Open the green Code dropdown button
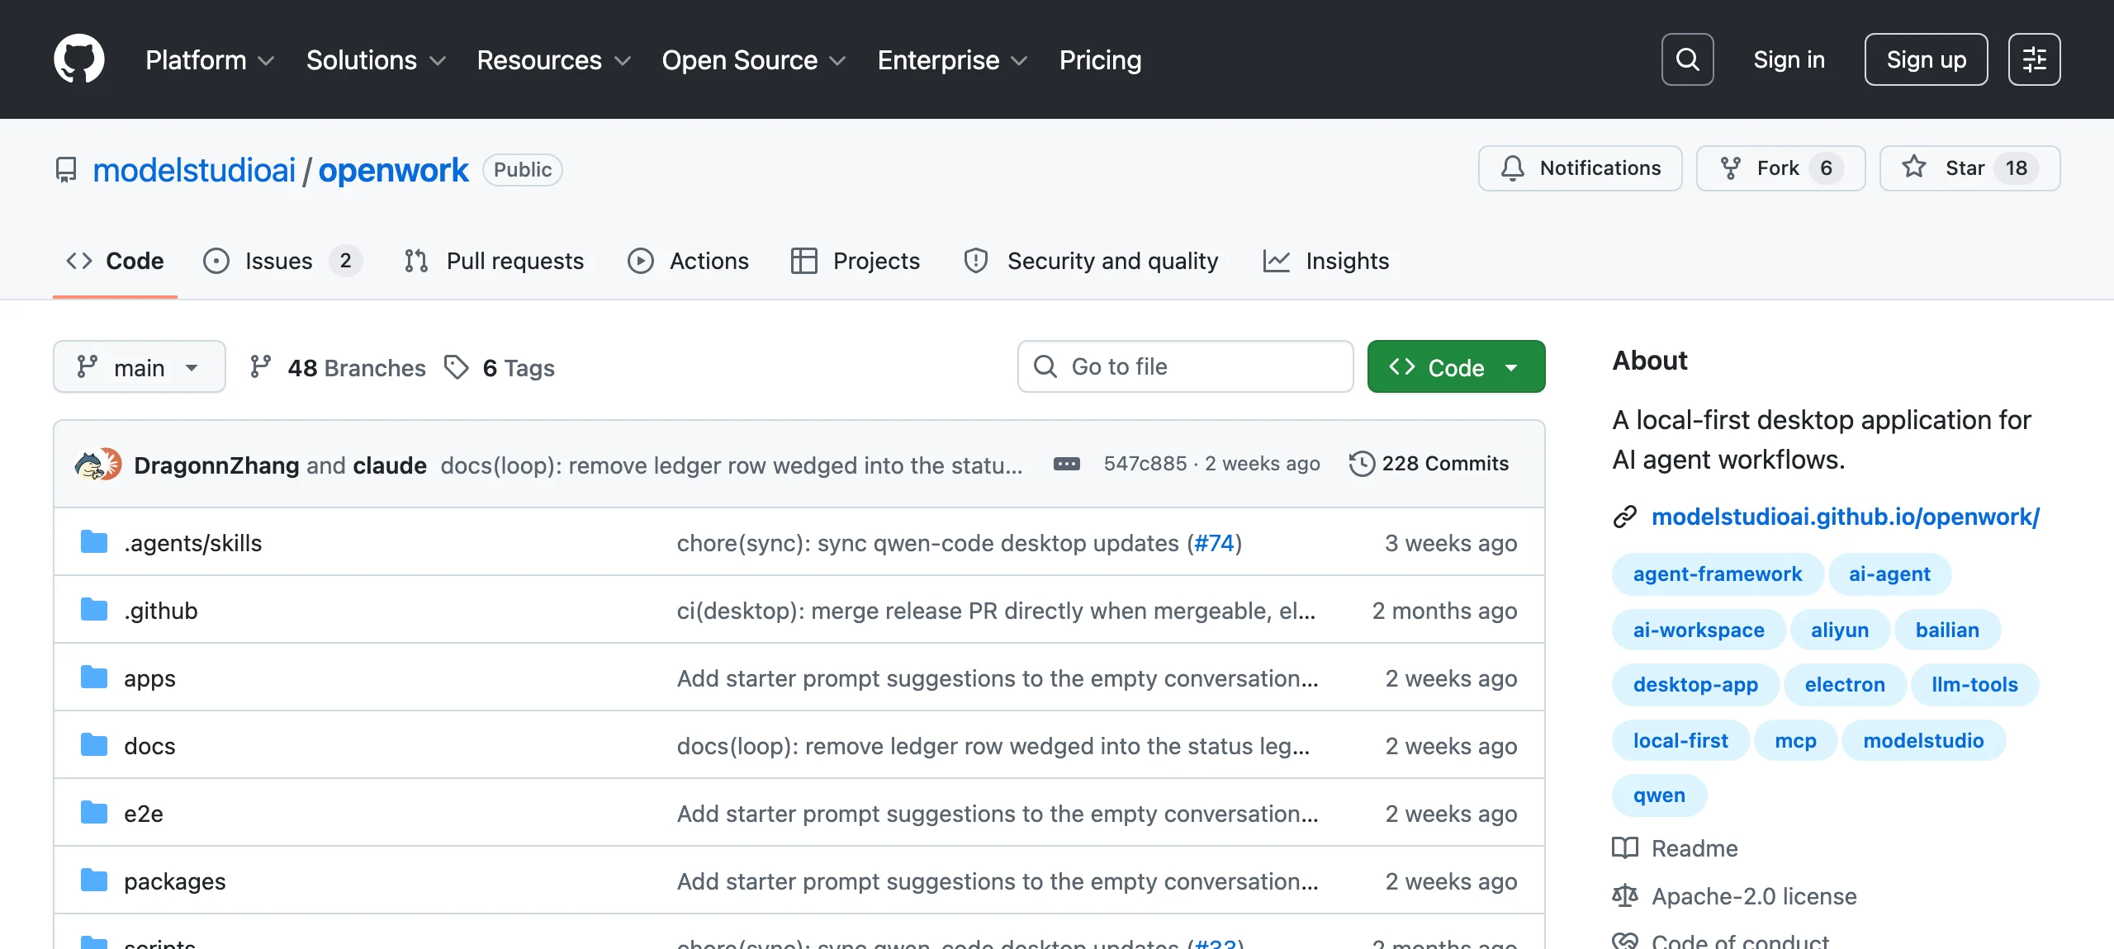The height and width of the screenshot is (949, 2114). click(x=1456, y=366)
